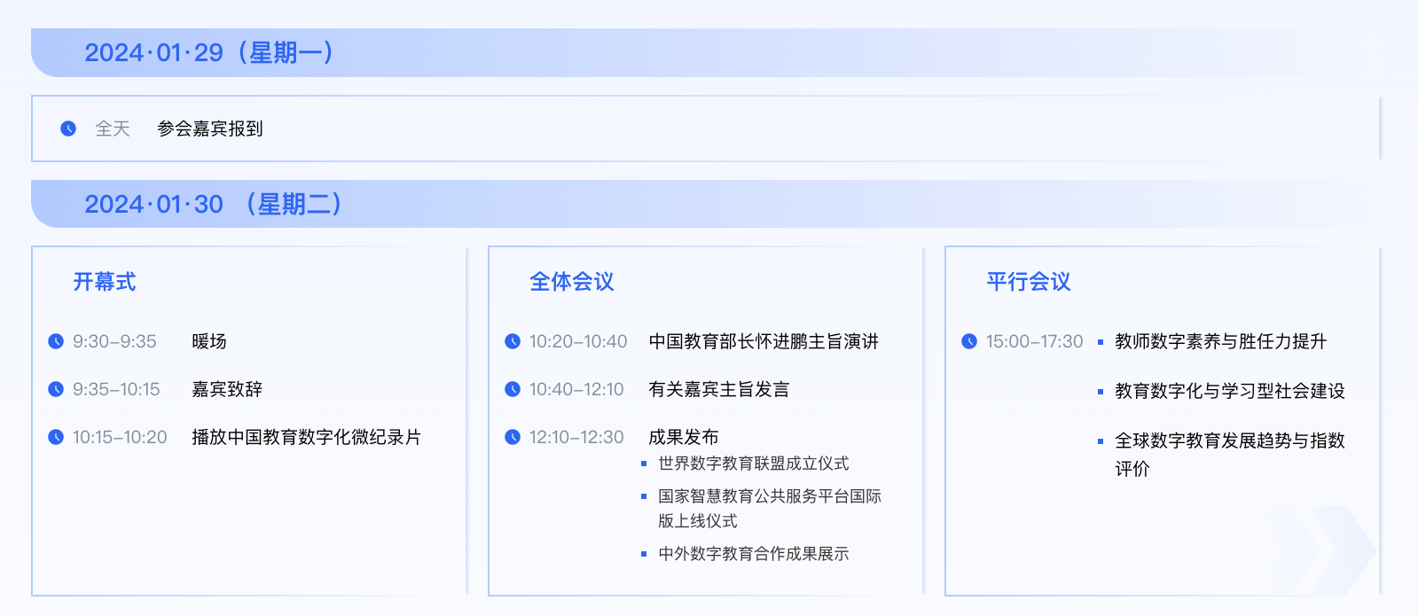This screenshot has width=1418, height=616.
Task: Click the clock icon next to 10:15–10:20
Action: [56, 437]
